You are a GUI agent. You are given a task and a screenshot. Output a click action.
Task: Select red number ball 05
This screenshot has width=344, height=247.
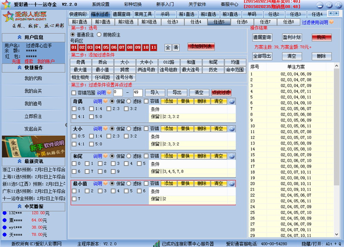(106, 47)
